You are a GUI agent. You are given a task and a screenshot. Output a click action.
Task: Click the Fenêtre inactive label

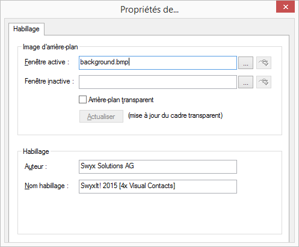(x=49, y=81)
